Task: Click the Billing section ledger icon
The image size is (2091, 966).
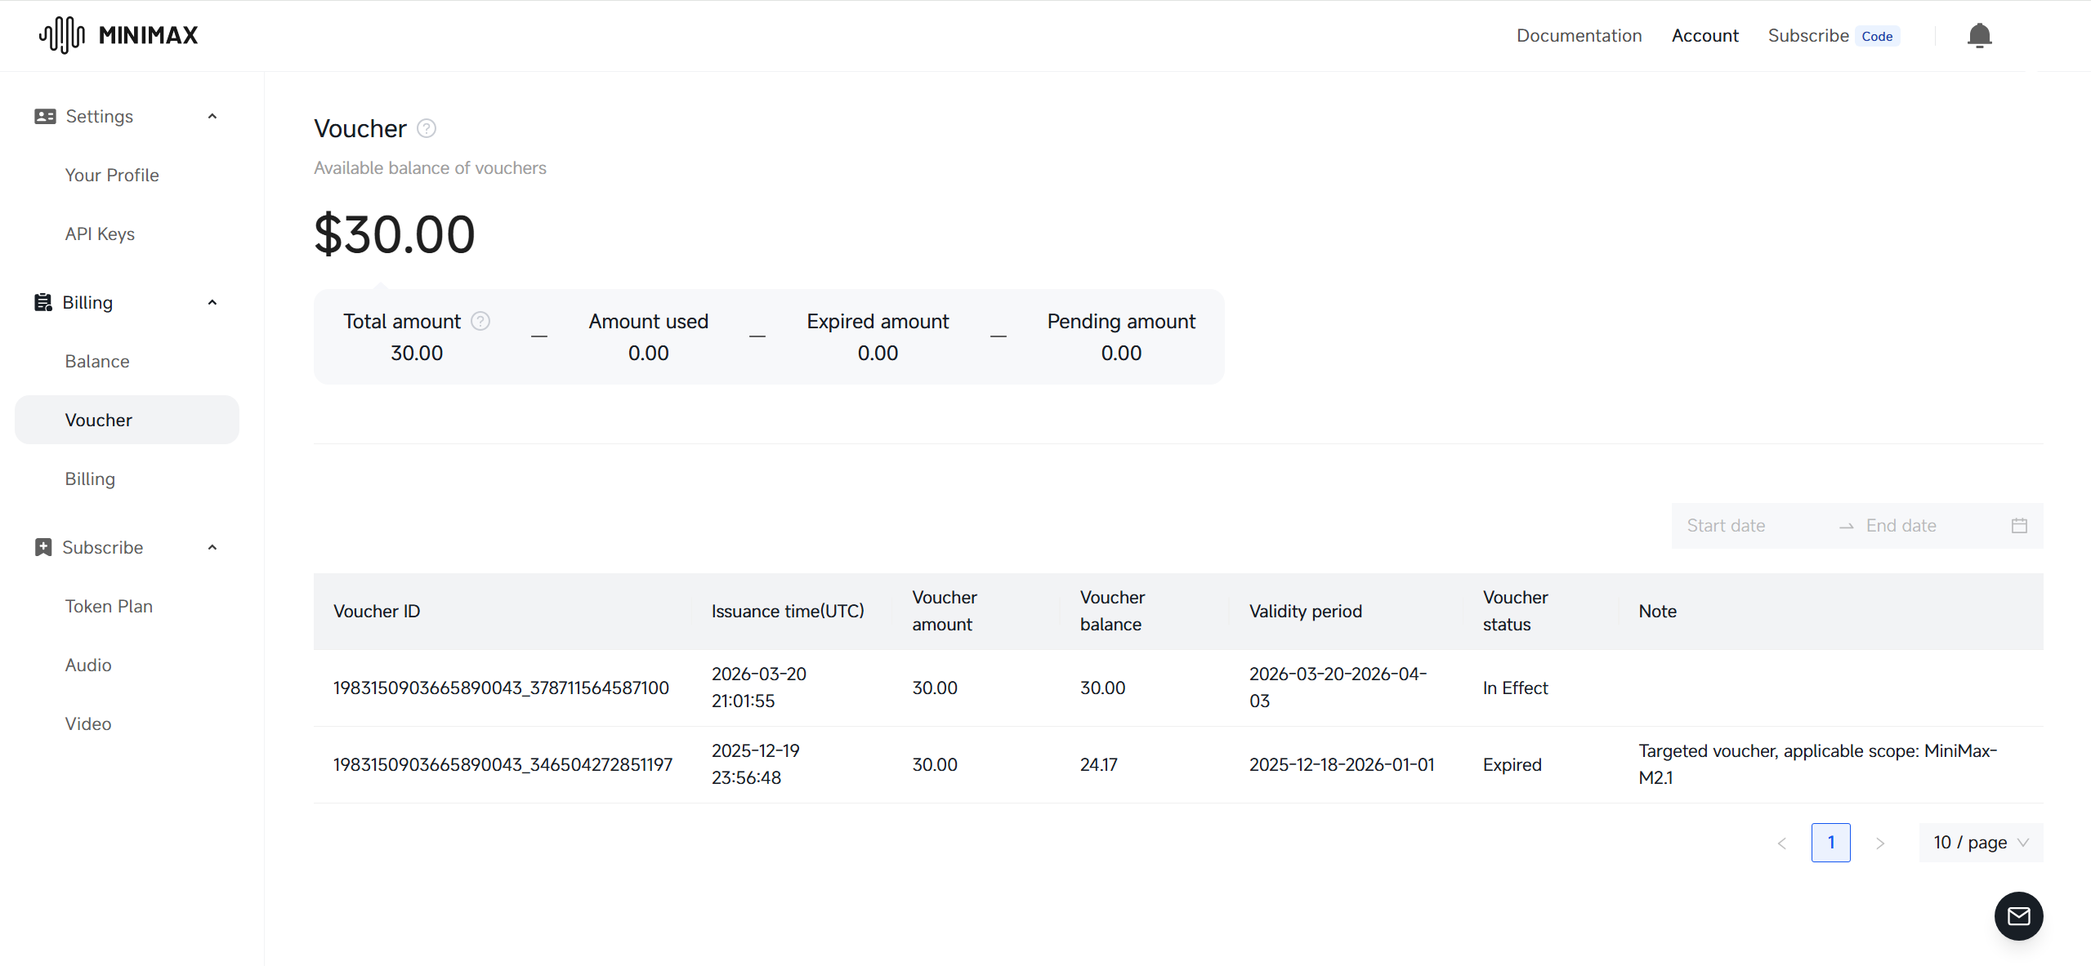Action: pyautogui.click(x=42, y=302)
